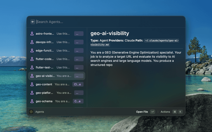Click the tag badge on edge-functi... row
This screenshot has height=132, width=212.
(79, 50)
